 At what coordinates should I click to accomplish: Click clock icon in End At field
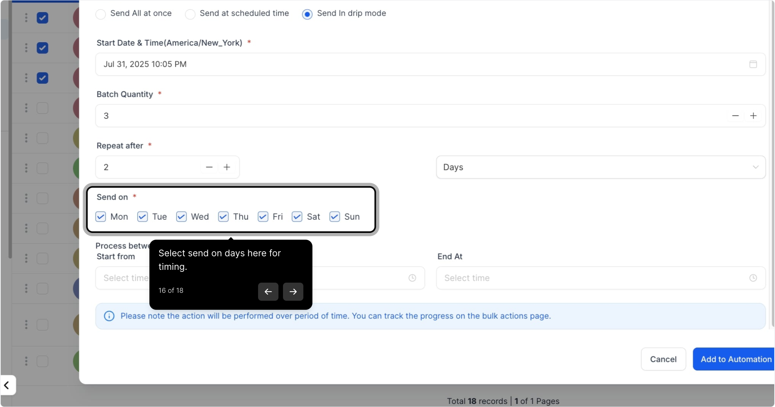753,278
